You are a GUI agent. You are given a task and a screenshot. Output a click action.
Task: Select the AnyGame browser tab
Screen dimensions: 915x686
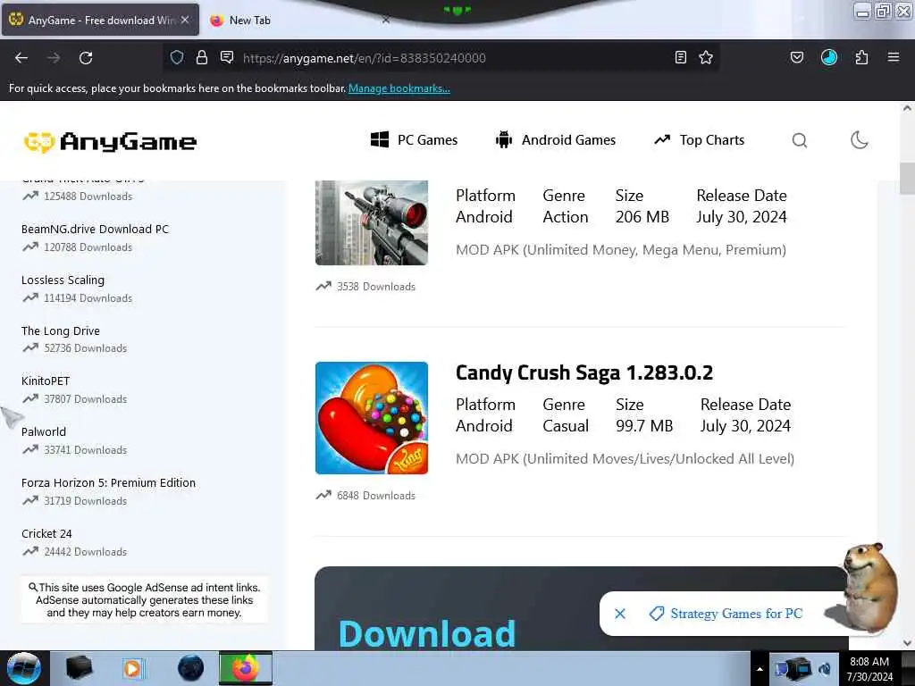[100, 20]
